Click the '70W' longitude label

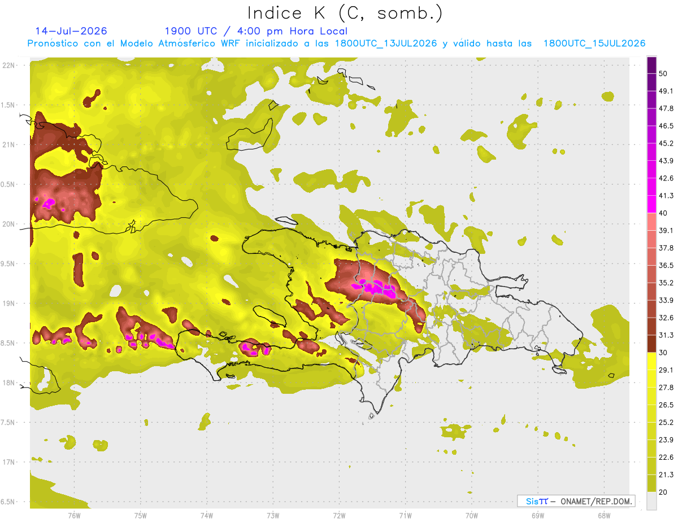coord(472,516)
